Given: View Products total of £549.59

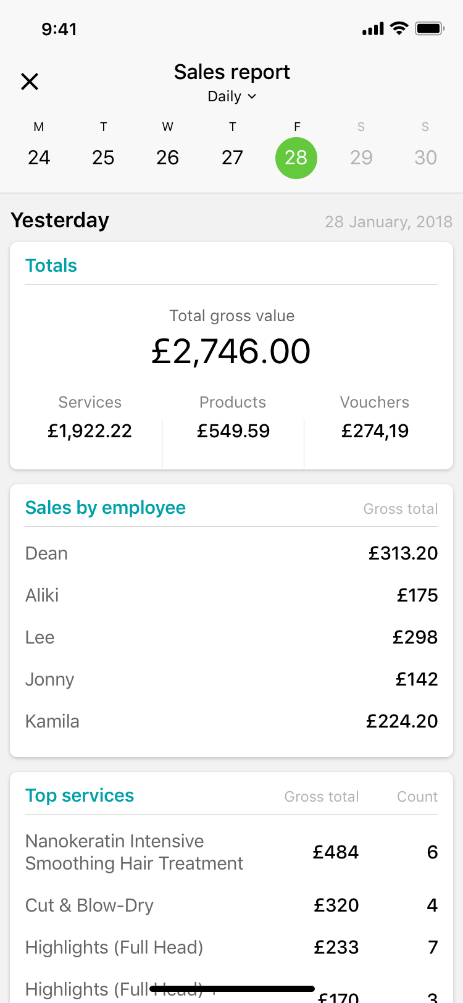Looking at the screenshot, I should [233, 430].
